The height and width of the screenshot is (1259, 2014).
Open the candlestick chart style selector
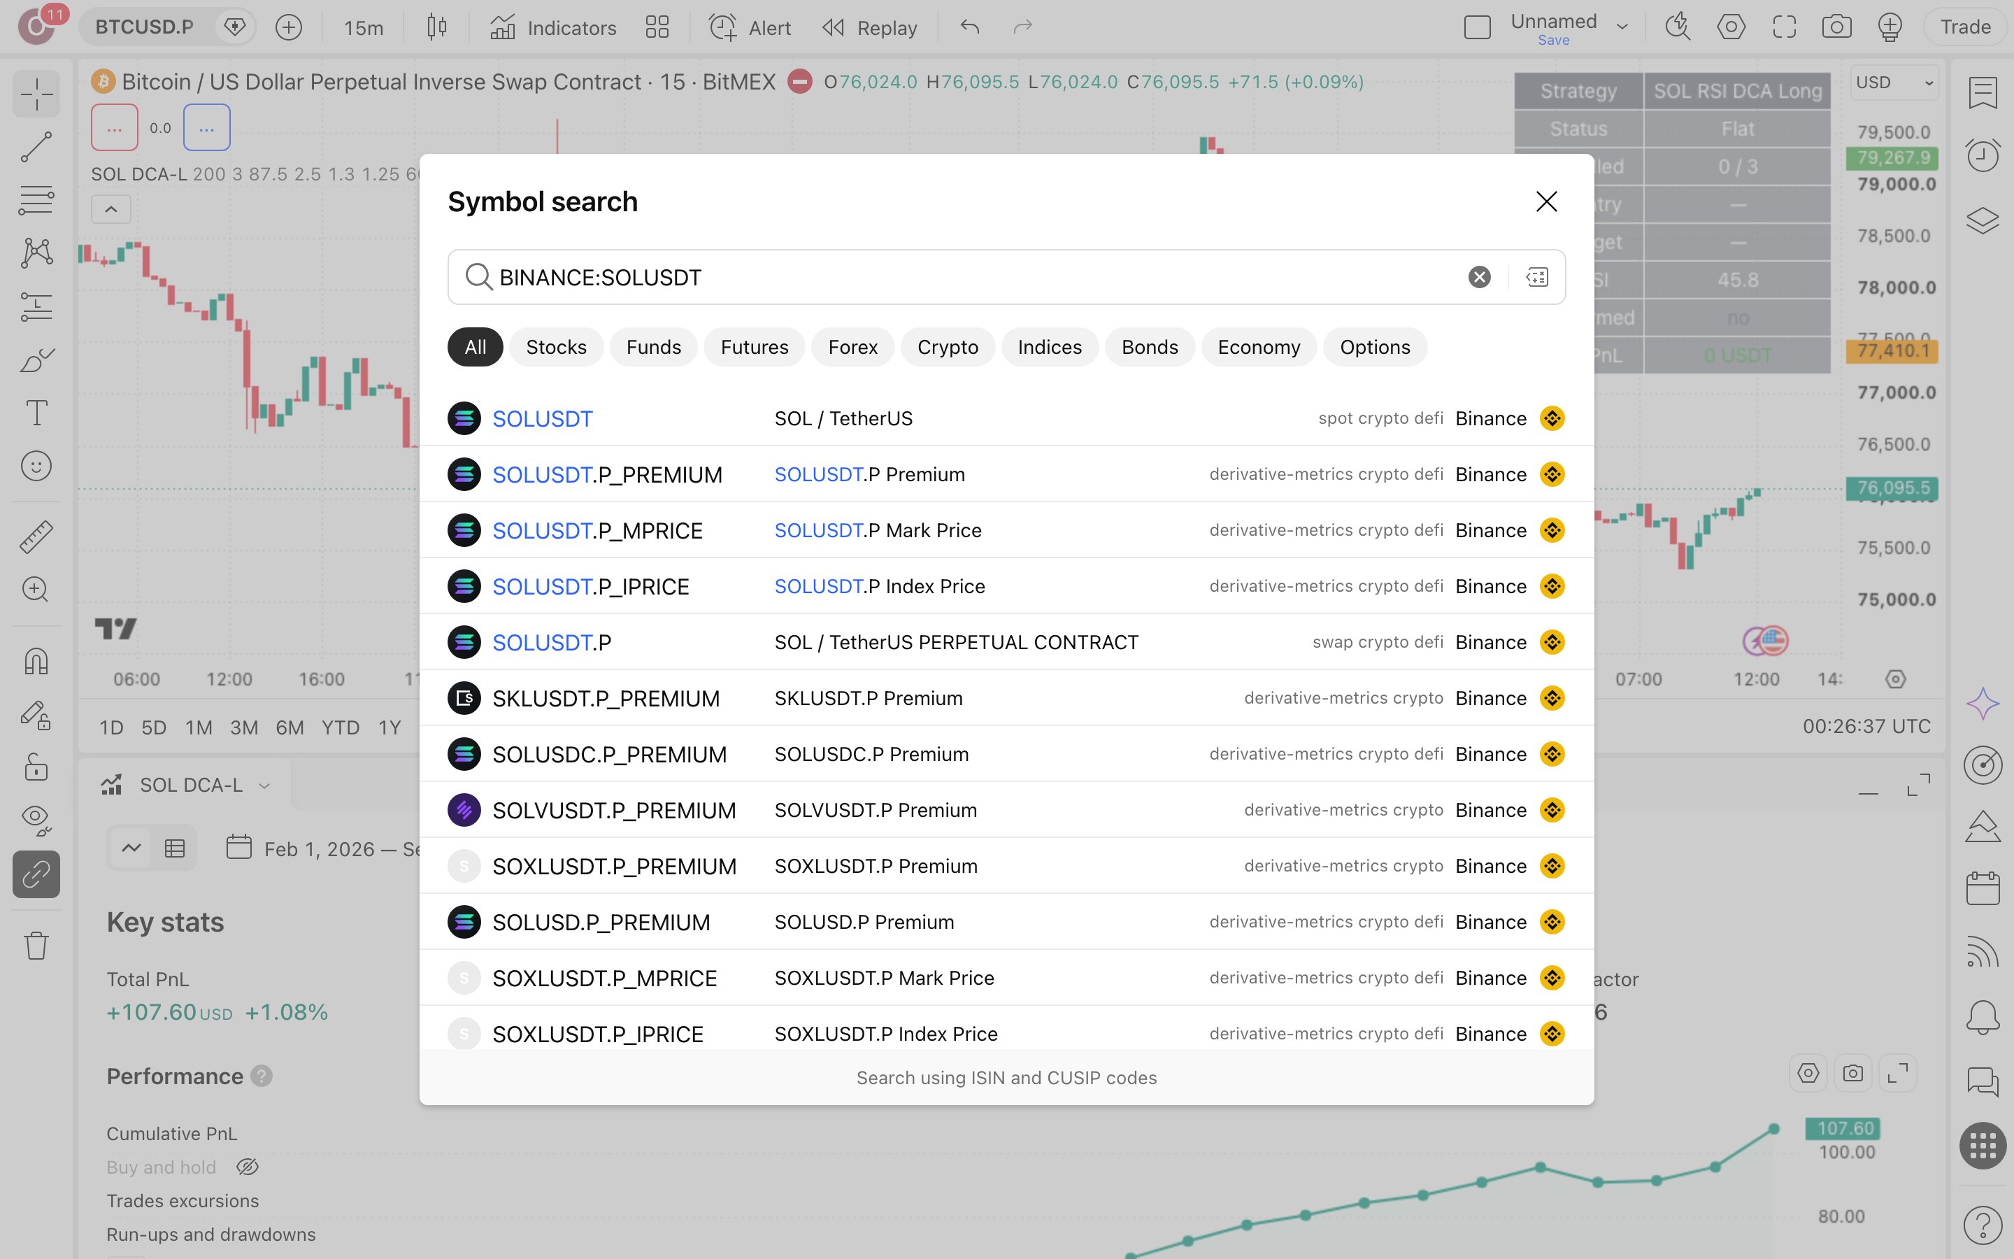pyautogui.click(x=436, y=27)
